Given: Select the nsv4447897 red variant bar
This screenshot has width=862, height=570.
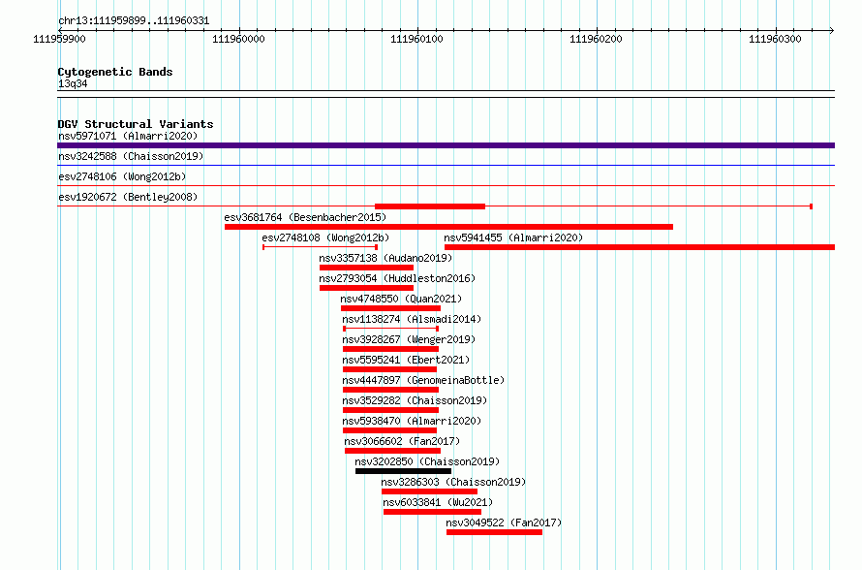Looking at the screenshot, I should tap(391, 390).
